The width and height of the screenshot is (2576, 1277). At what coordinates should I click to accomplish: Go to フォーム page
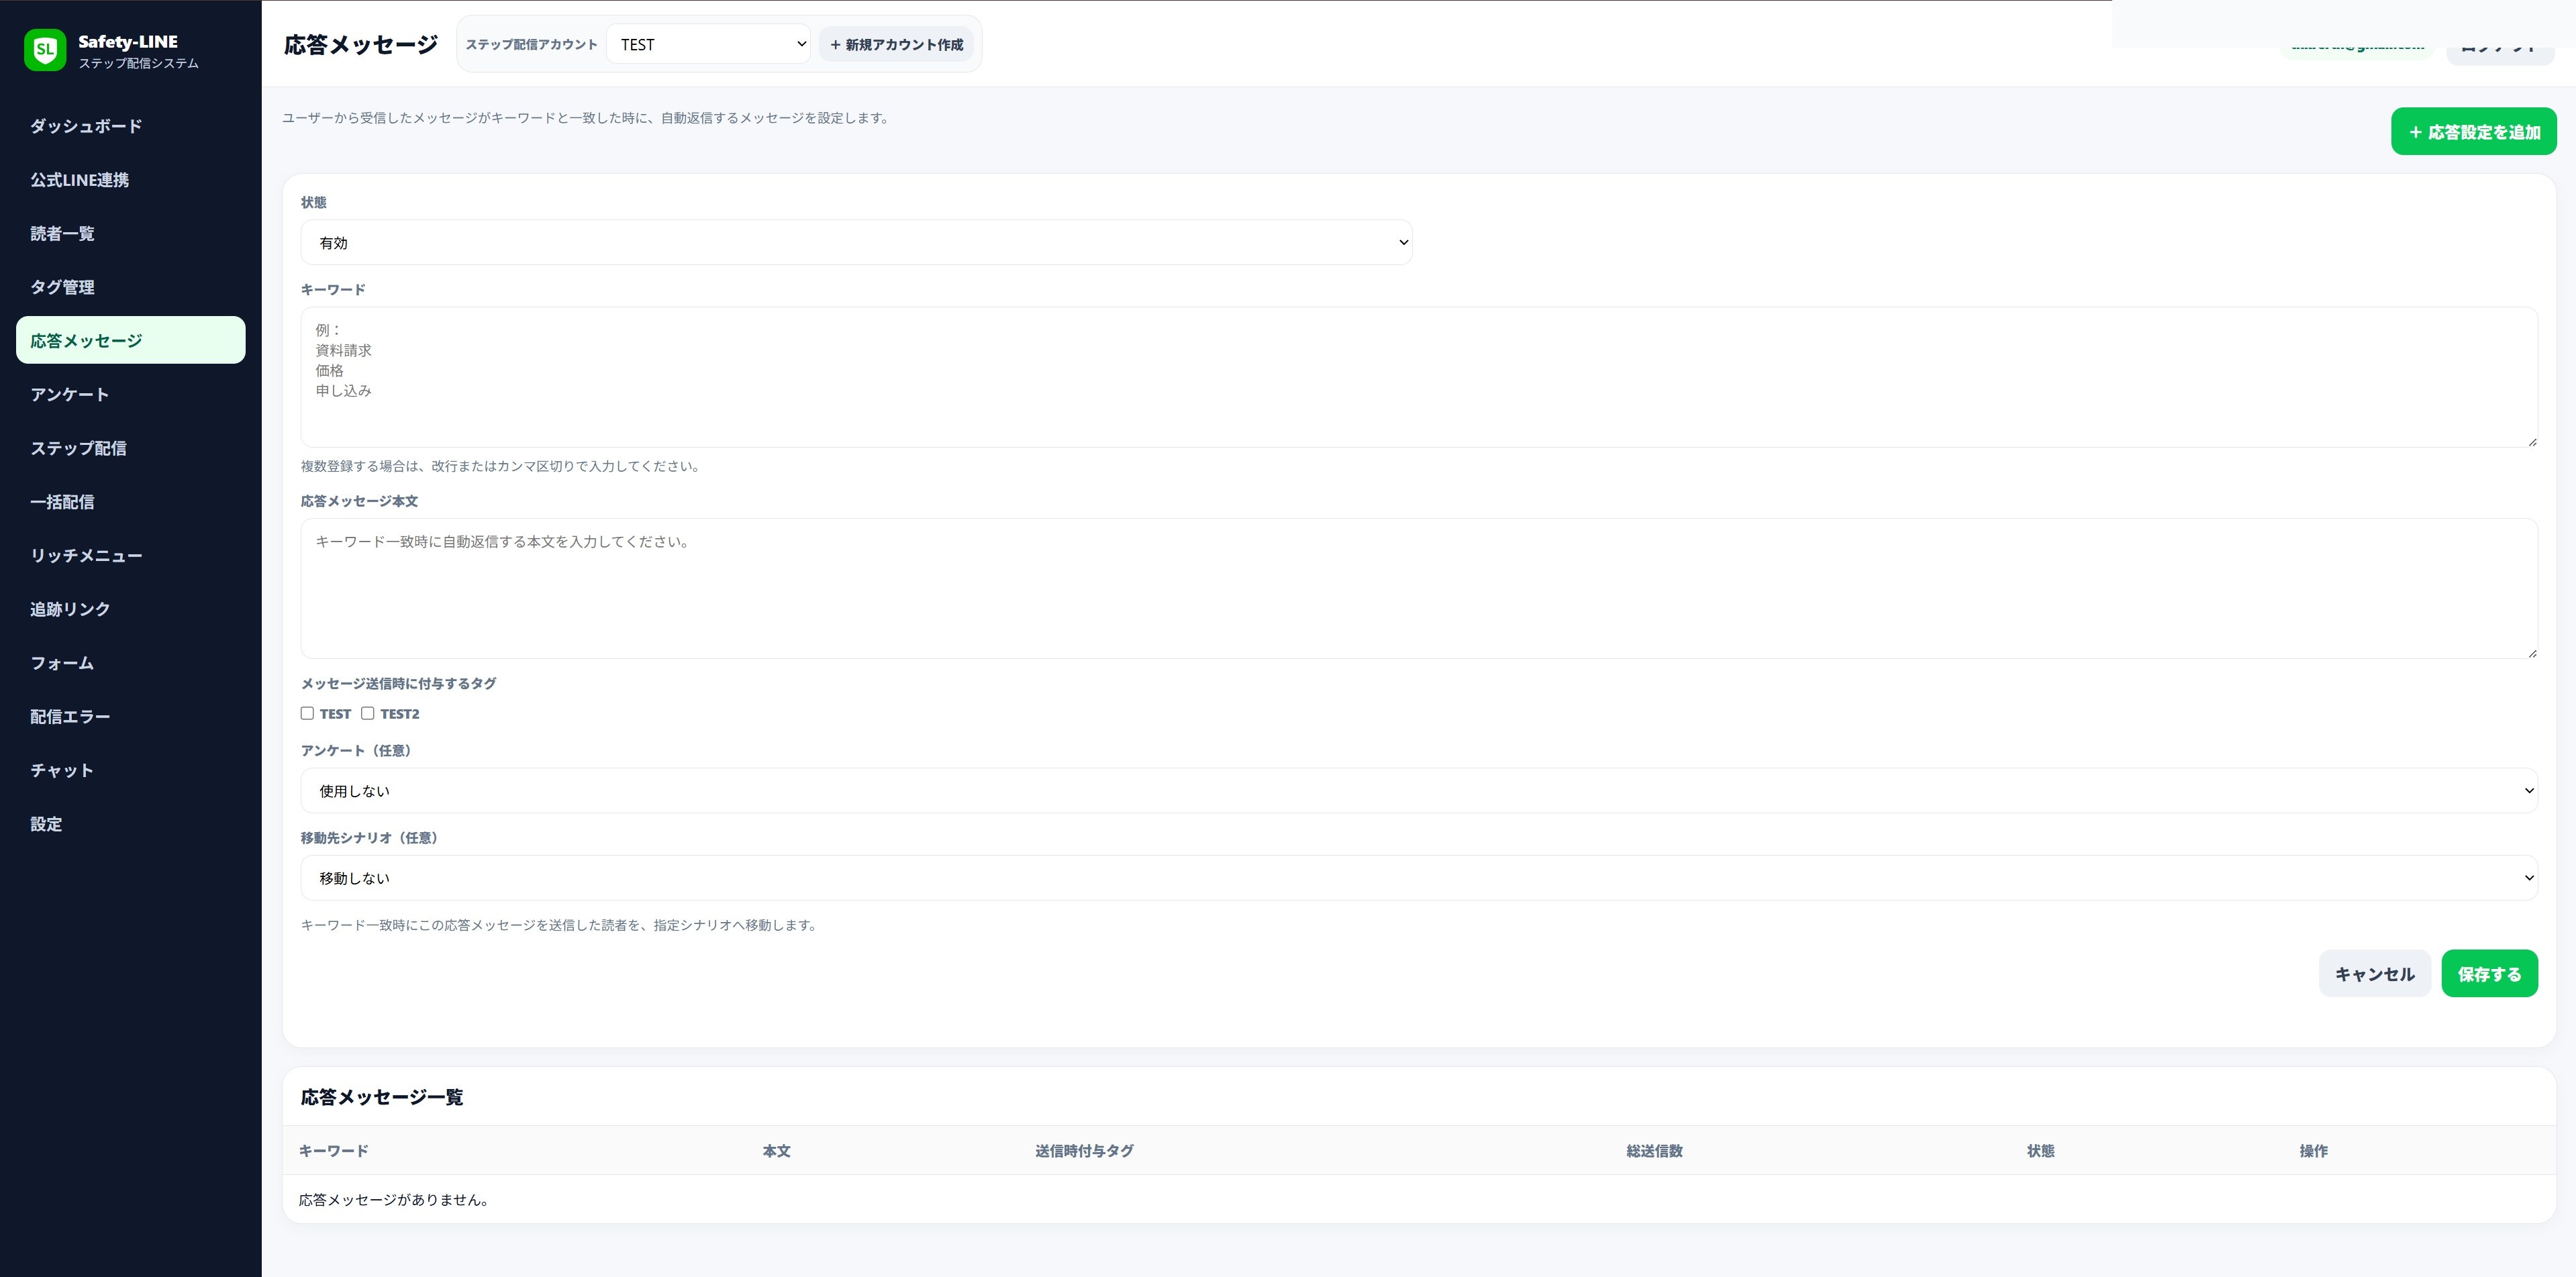pyautogui.click(x=130, y=663)
